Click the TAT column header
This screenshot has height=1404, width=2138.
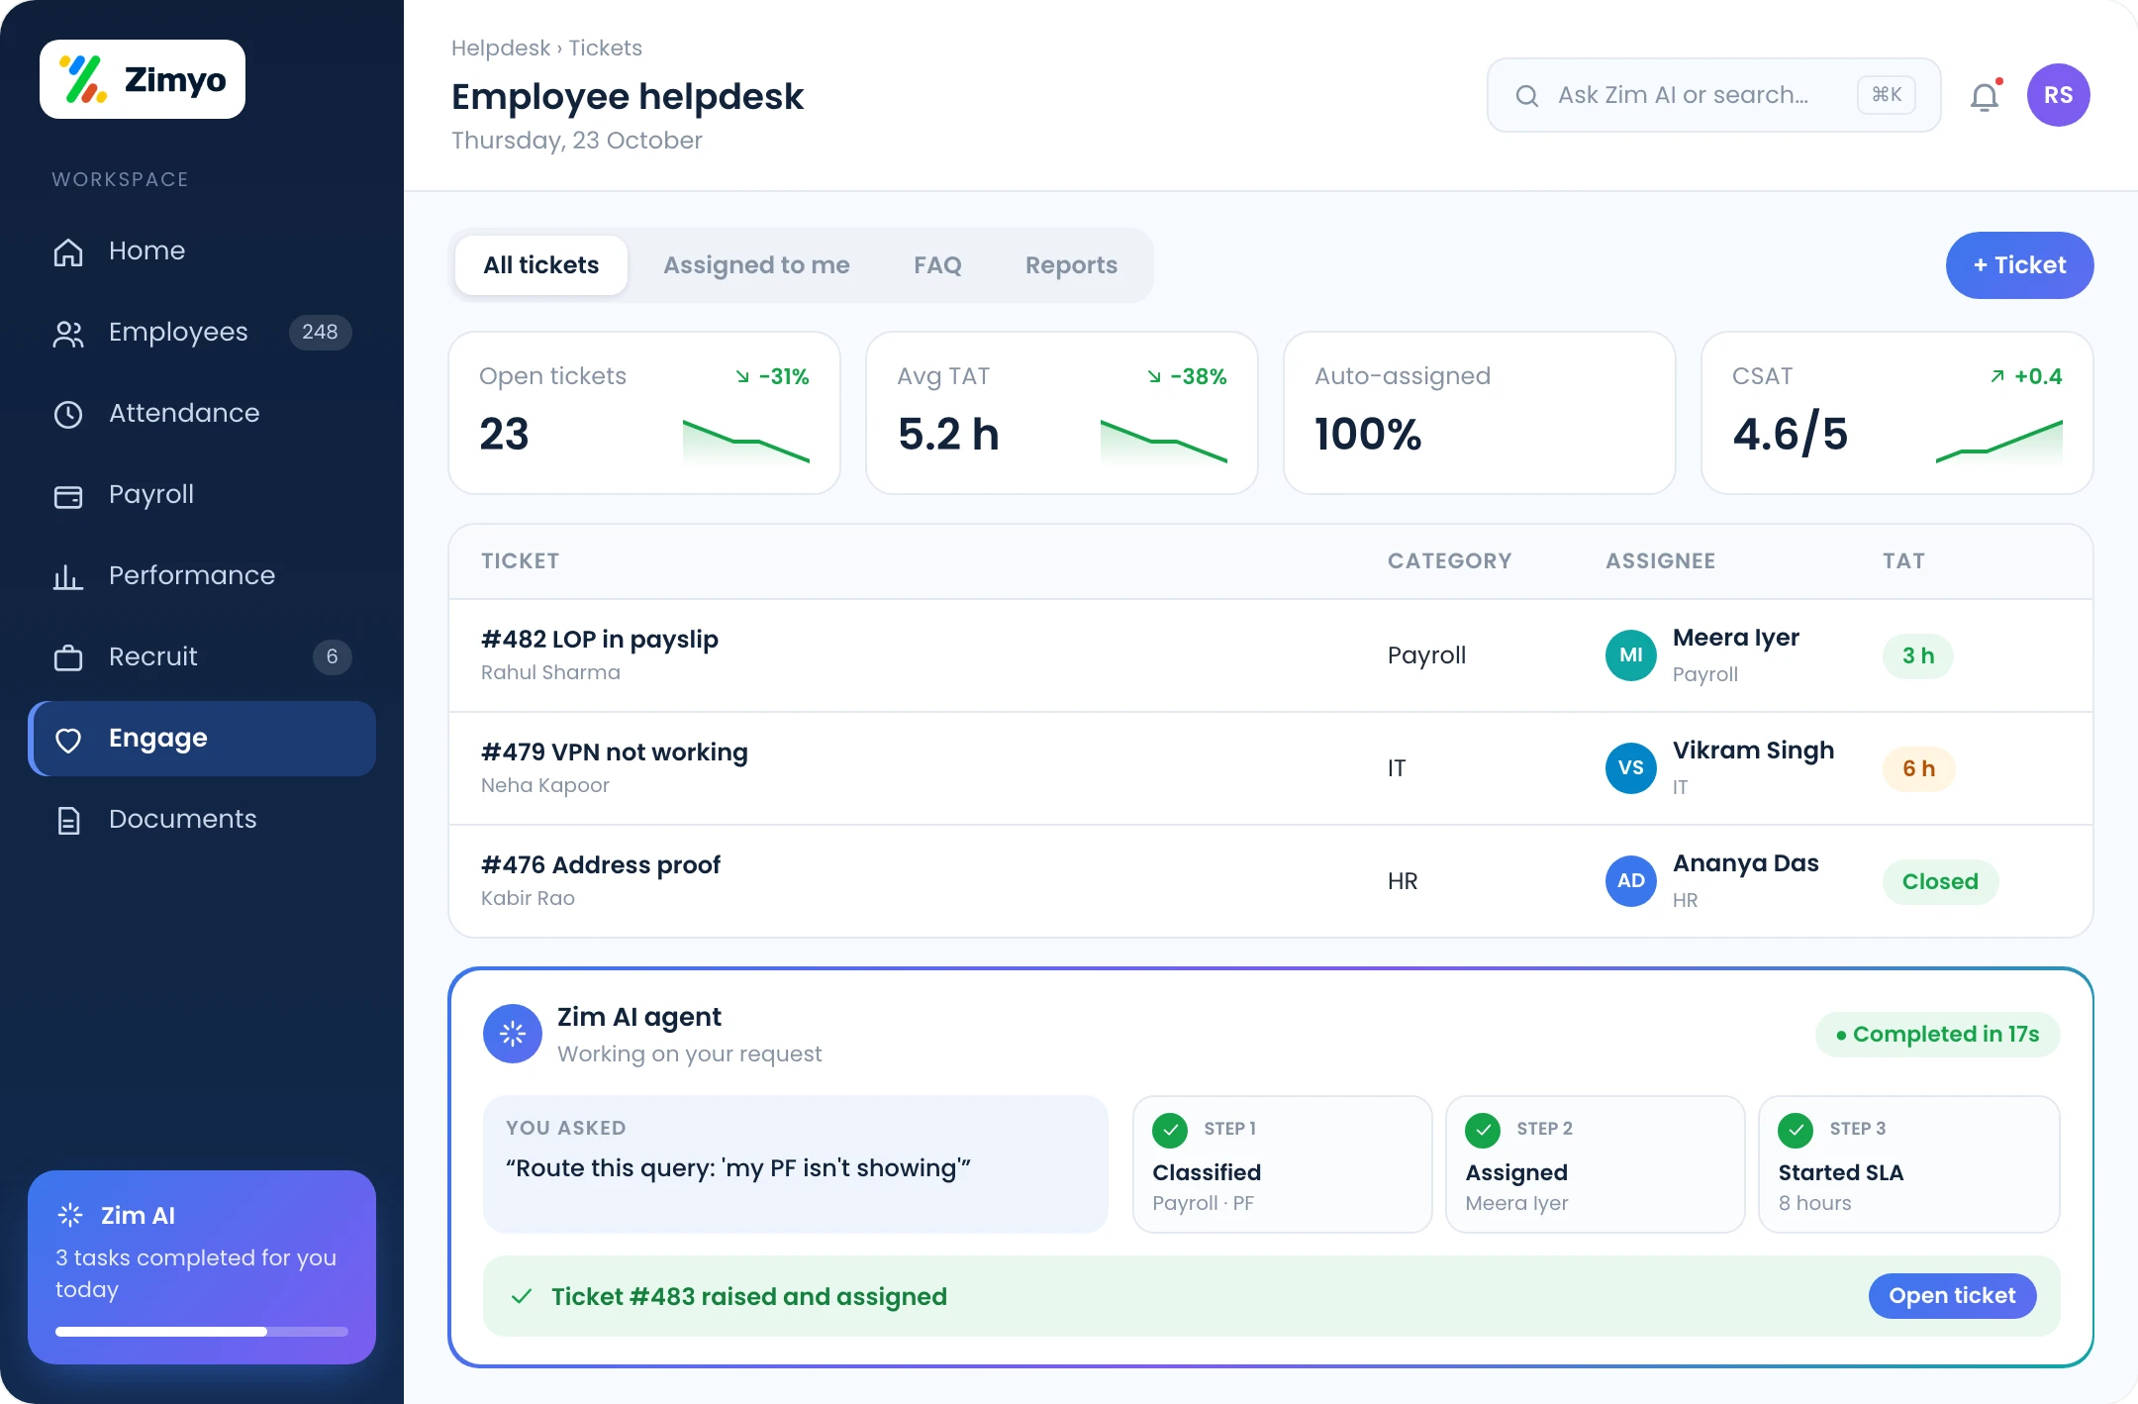point(1903,561)
